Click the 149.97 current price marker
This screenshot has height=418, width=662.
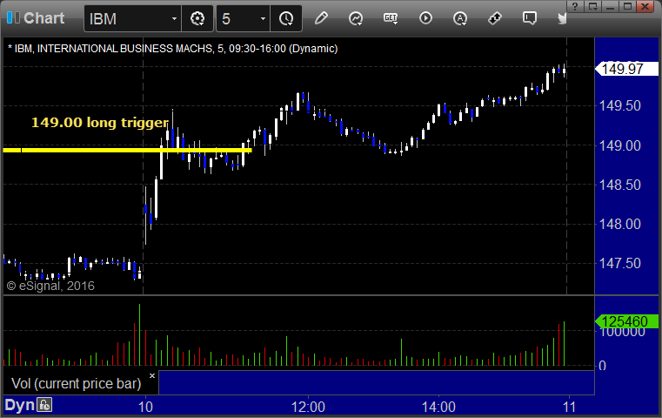(x=626, y=69)
